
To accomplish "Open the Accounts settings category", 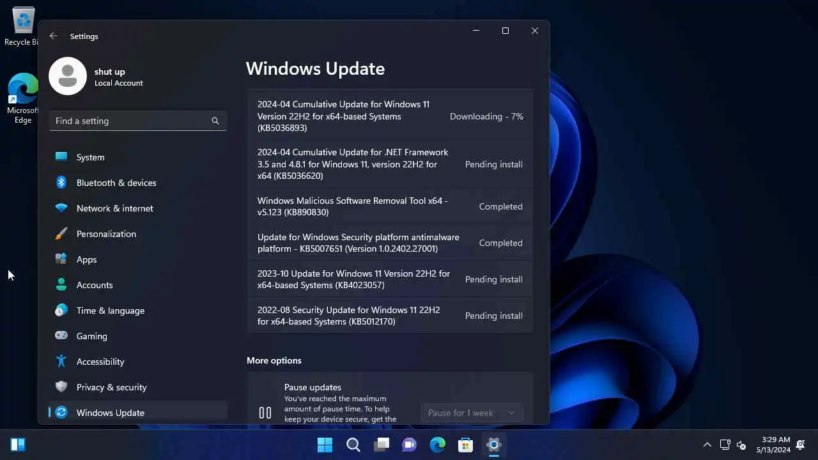I will point(137,285).
